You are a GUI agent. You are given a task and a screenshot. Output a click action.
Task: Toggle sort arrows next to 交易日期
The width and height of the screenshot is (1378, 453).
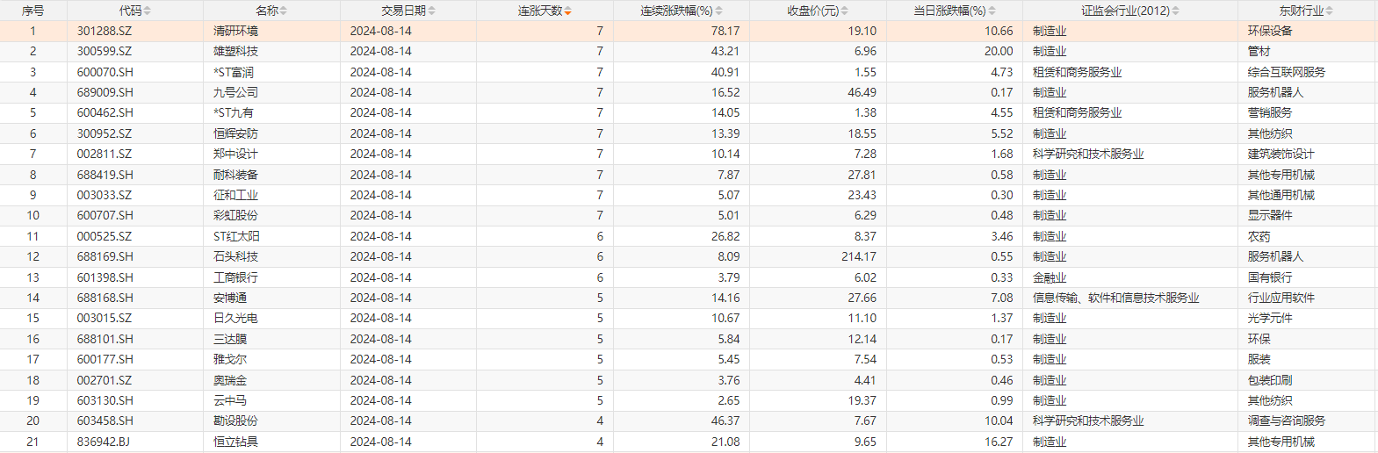click(432, 11)
